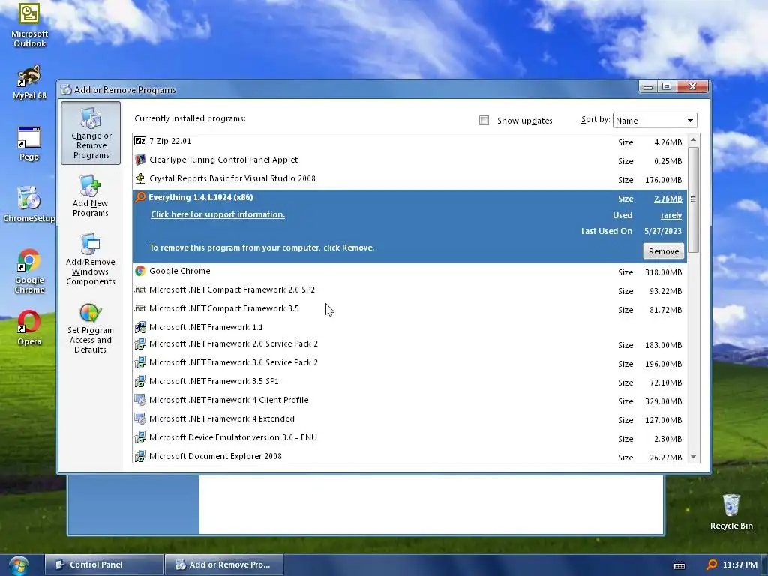
Task: Click the Everything search magnifier icon in list
Action: (140, 197)
